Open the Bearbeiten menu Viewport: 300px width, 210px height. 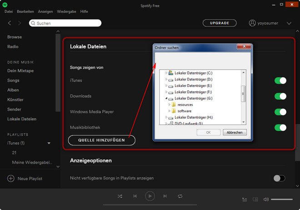(x=25, y=11)
